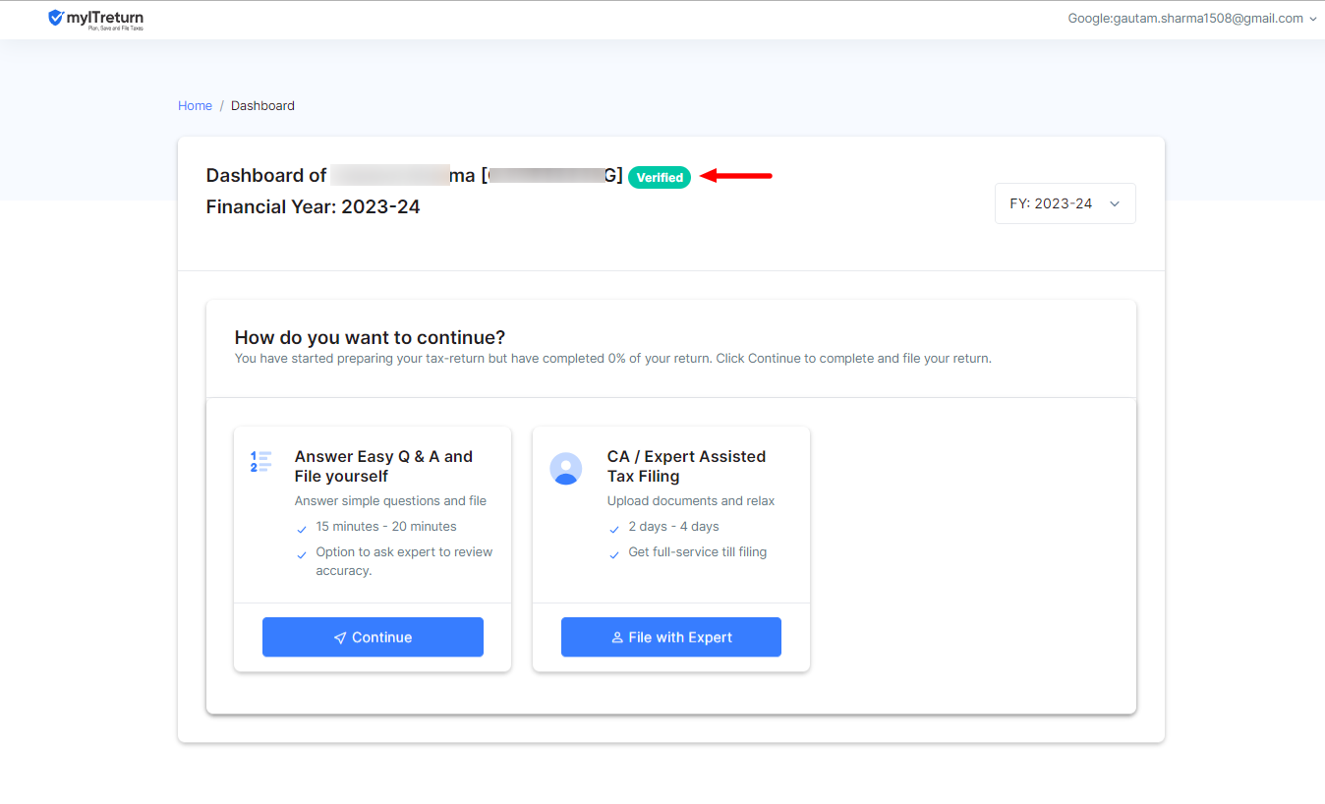Click the checkmark beside 2 days - 4 days
Image resolution: width=1325 pixels, height=804 pixels.
614,529
